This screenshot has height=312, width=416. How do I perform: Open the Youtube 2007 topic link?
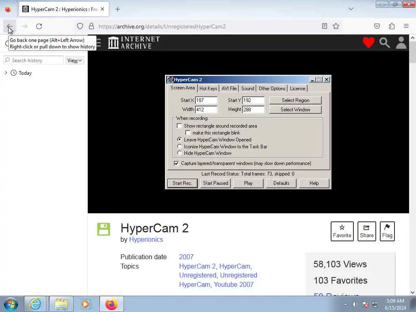click(234, 284)
